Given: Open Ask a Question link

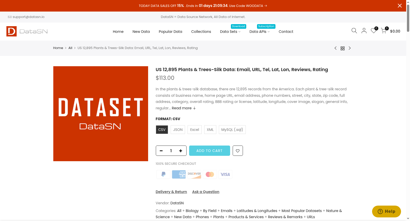Looking at the screenshot, I should click(206, 192).
